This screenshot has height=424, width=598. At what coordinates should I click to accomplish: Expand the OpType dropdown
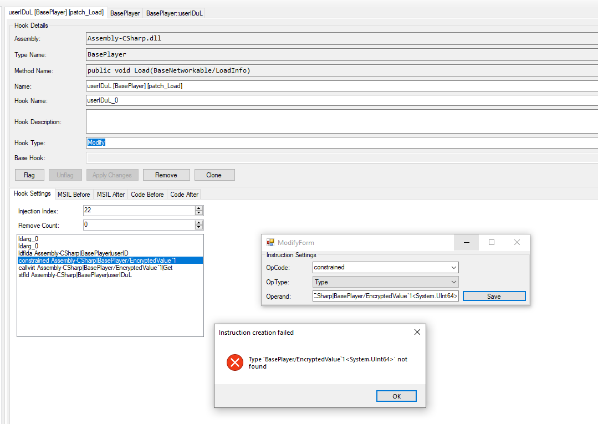[454, 282]
